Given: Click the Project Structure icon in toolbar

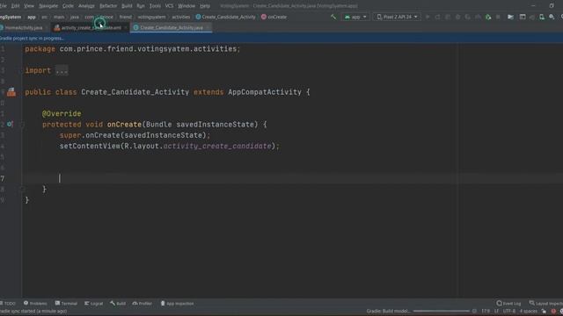Looking at the screenshot, I should click(x=510, y=17).
